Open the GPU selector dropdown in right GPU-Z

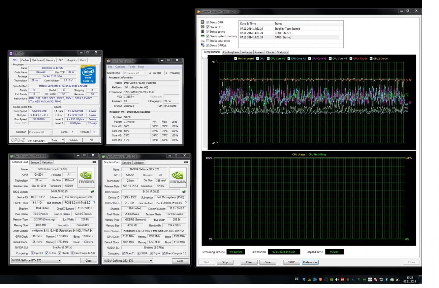click(x=151, y=261)
